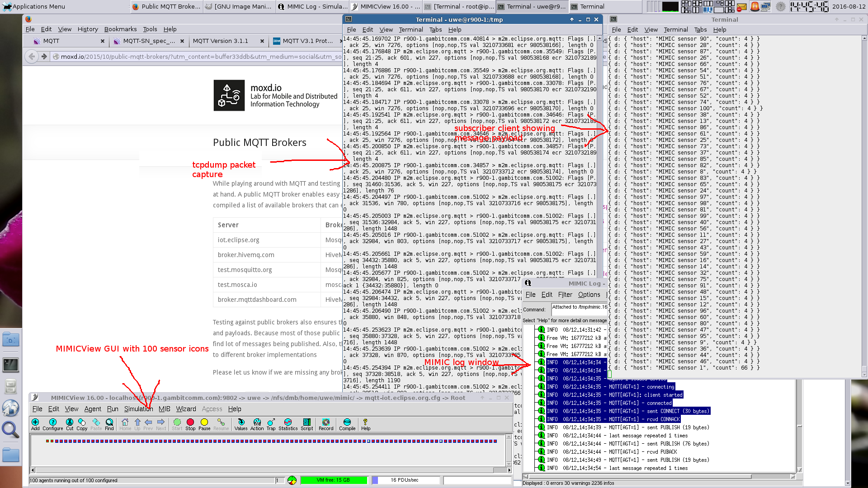Click the Next arrow icon in MIMICView
The width and height of the screenshot is (868, 488).
click(x=161, y=424)
